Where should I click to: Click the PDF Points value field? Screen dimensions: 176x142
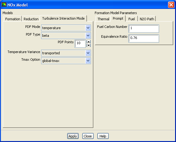[x=80, y=44]
